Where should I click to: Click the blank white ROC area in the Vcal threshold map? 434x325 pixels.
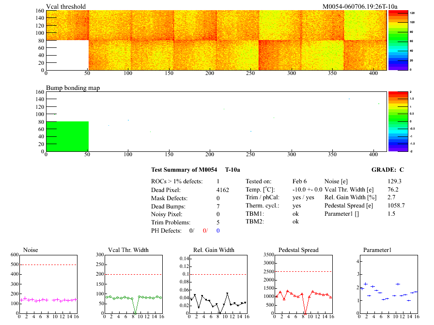pyautogui.click(x=67, y=55)
